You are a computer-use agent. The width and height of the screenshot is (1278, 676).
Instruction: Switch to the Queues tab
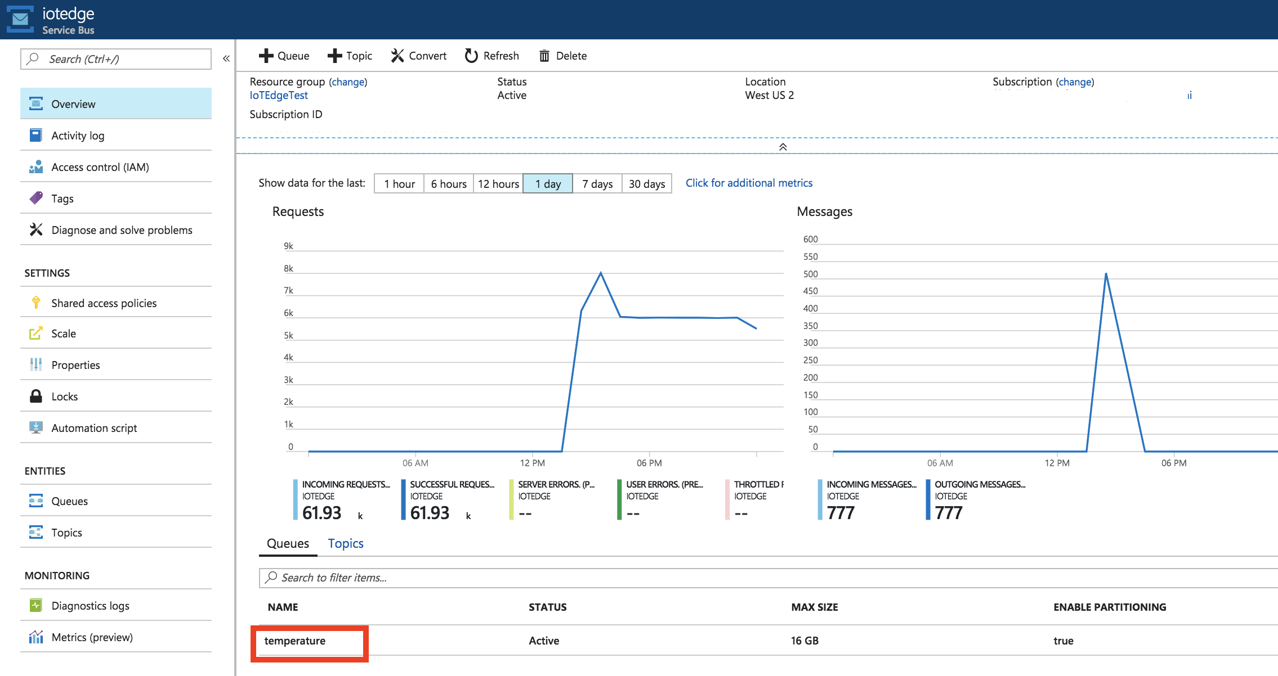pyautogui.click(x=288, y=543)
